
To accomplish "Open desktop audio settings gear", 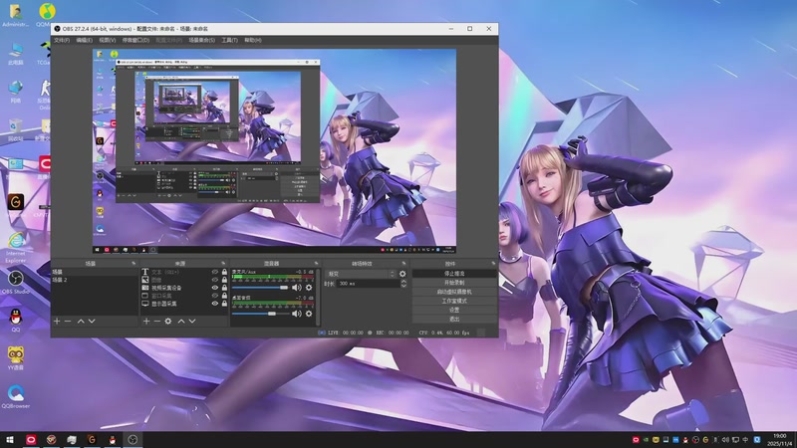I will point(309,314).
